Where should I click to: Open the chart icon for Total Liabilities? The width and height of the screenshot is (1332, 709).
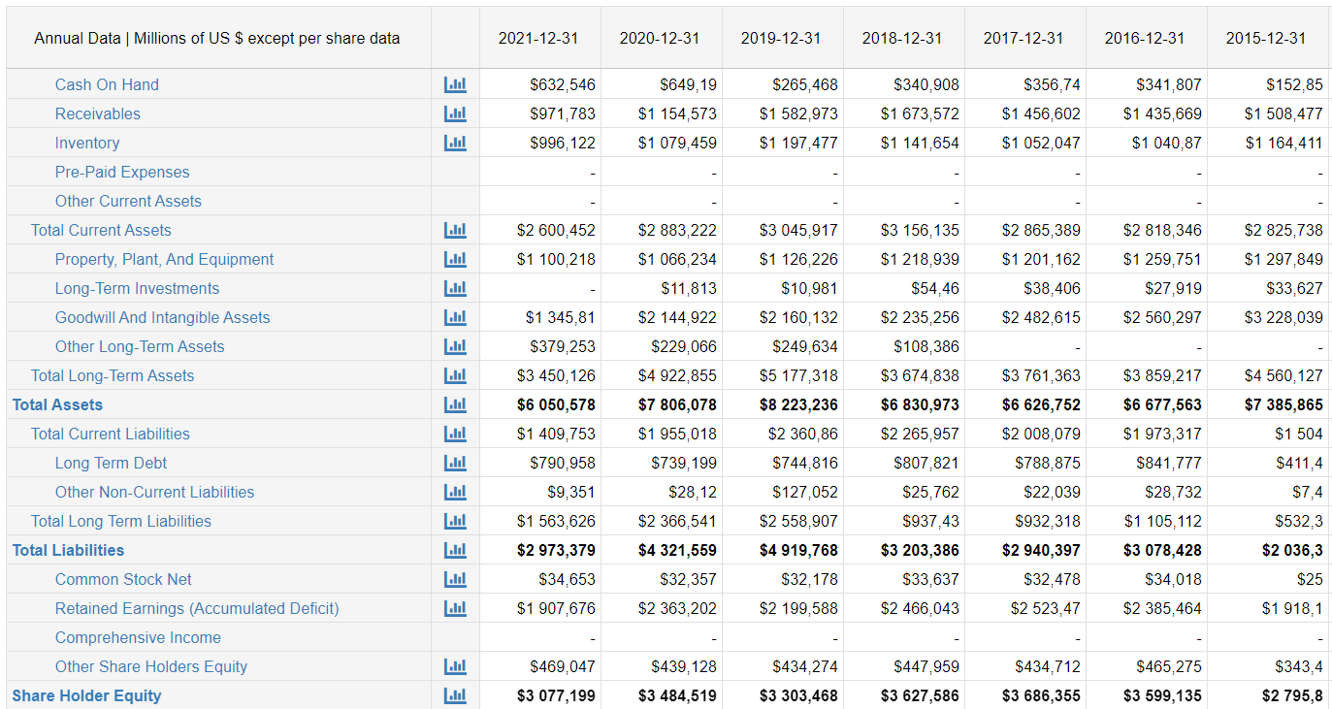tap(456, 550)
